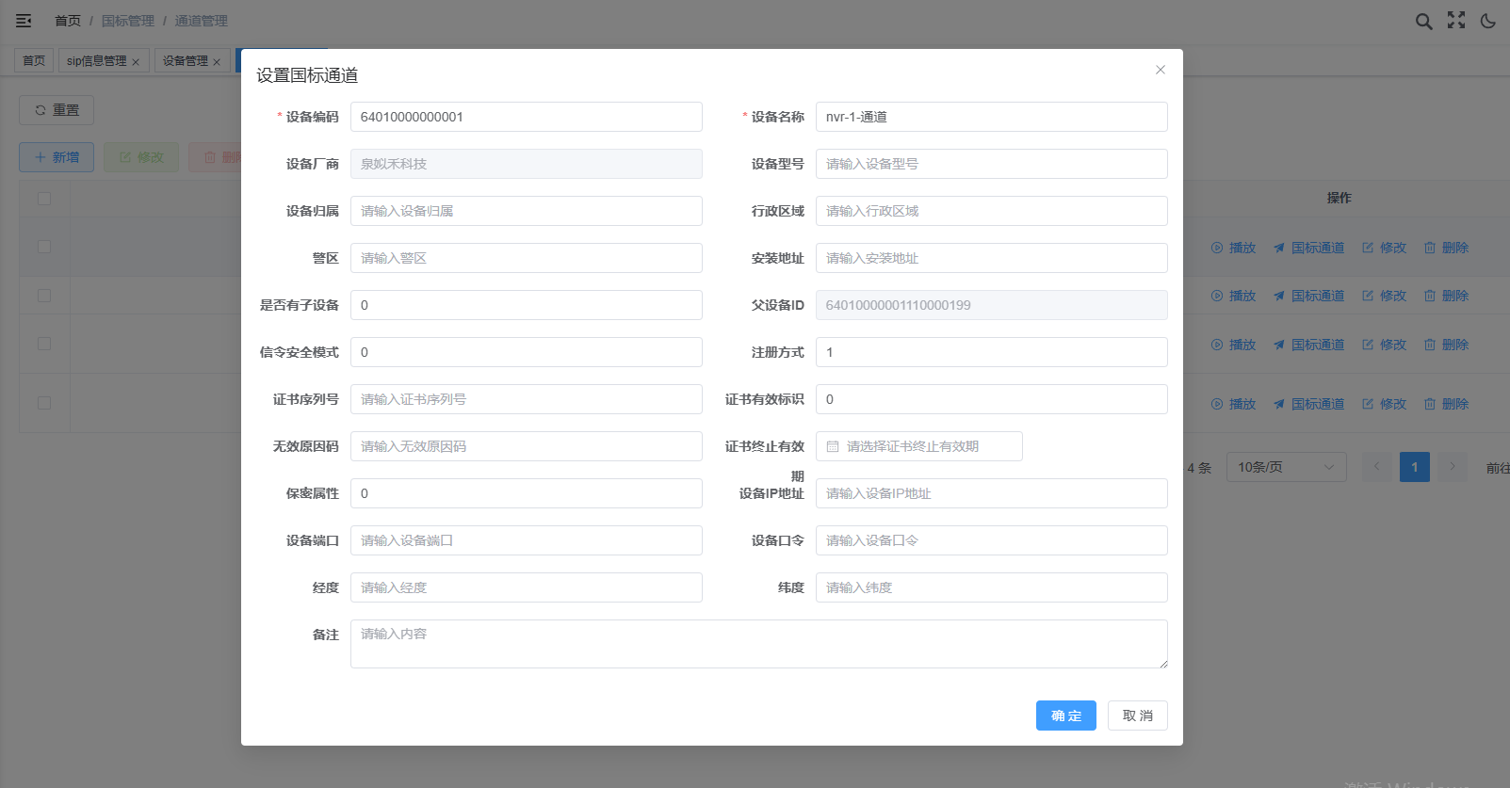The height and width of the screenshot is (788, 1510).
Task: Tick the select-all checkbox in table header
Action: pos(44,199)
